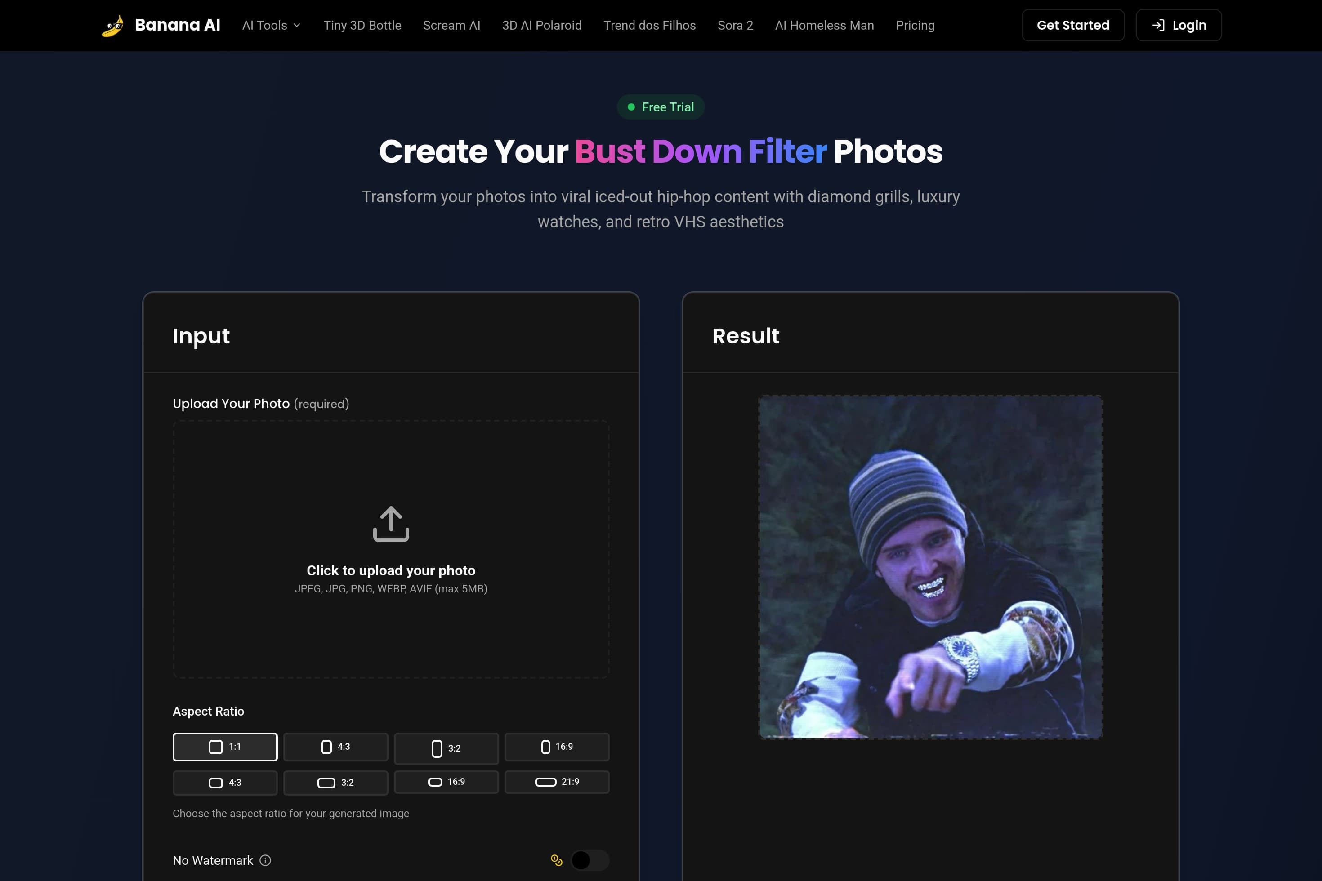This screenshot has width=1322, height=881.
Task: Open the Tiny 3D Bottle tool
Action: coord(362,25)
